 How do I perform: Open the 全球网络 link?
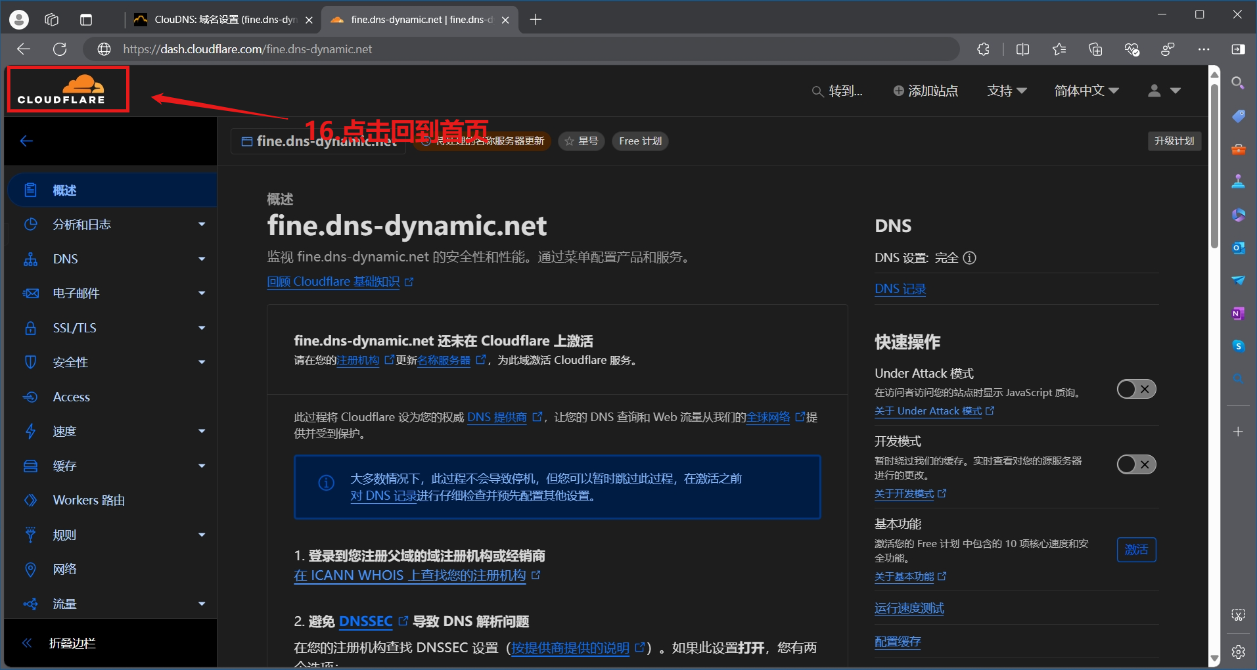pyautogui.click(x=768, y=417)
